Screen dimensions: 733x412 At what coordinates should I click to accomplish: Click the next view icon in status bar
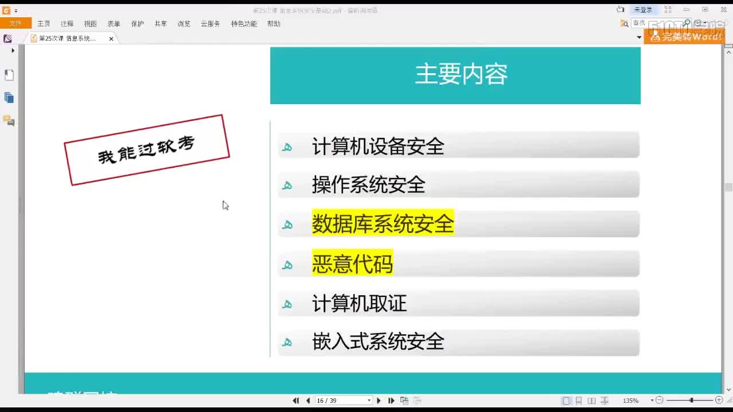tap(417, 401)
